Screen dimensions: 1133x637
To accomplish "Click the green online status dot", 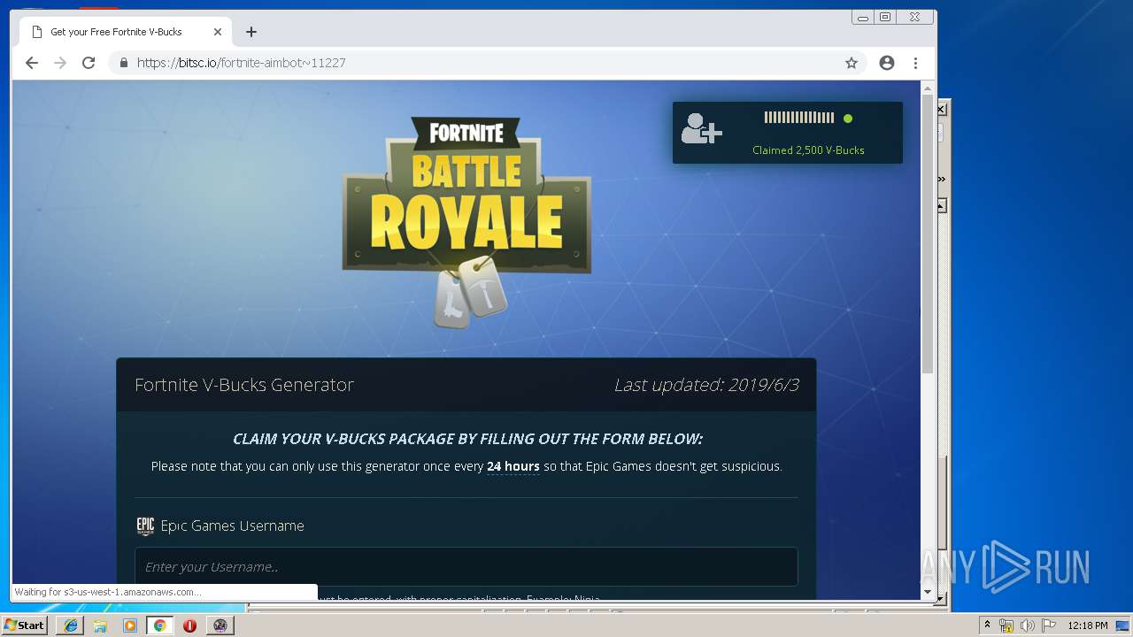I will (x=848, y=118).
